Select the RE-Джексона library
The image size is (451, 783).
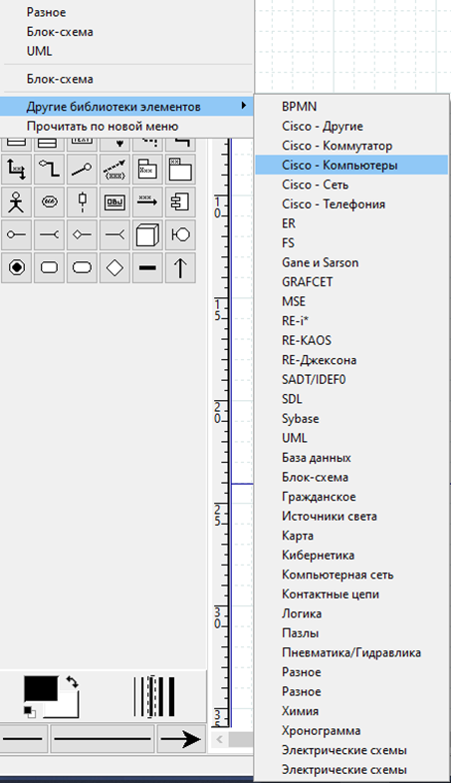point(351,359)
